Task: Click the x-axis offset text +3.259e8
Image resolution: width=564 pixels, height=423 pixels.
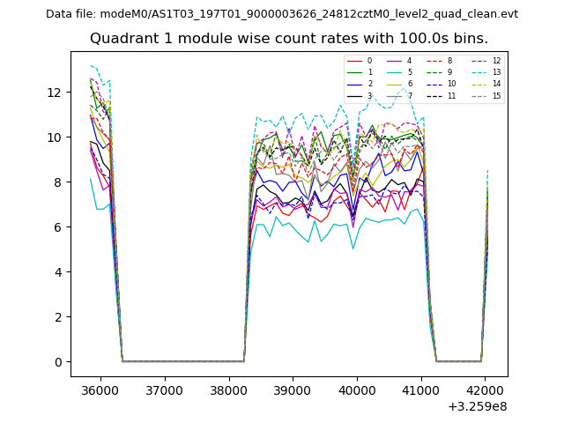Action: click(x=477, y=406)
